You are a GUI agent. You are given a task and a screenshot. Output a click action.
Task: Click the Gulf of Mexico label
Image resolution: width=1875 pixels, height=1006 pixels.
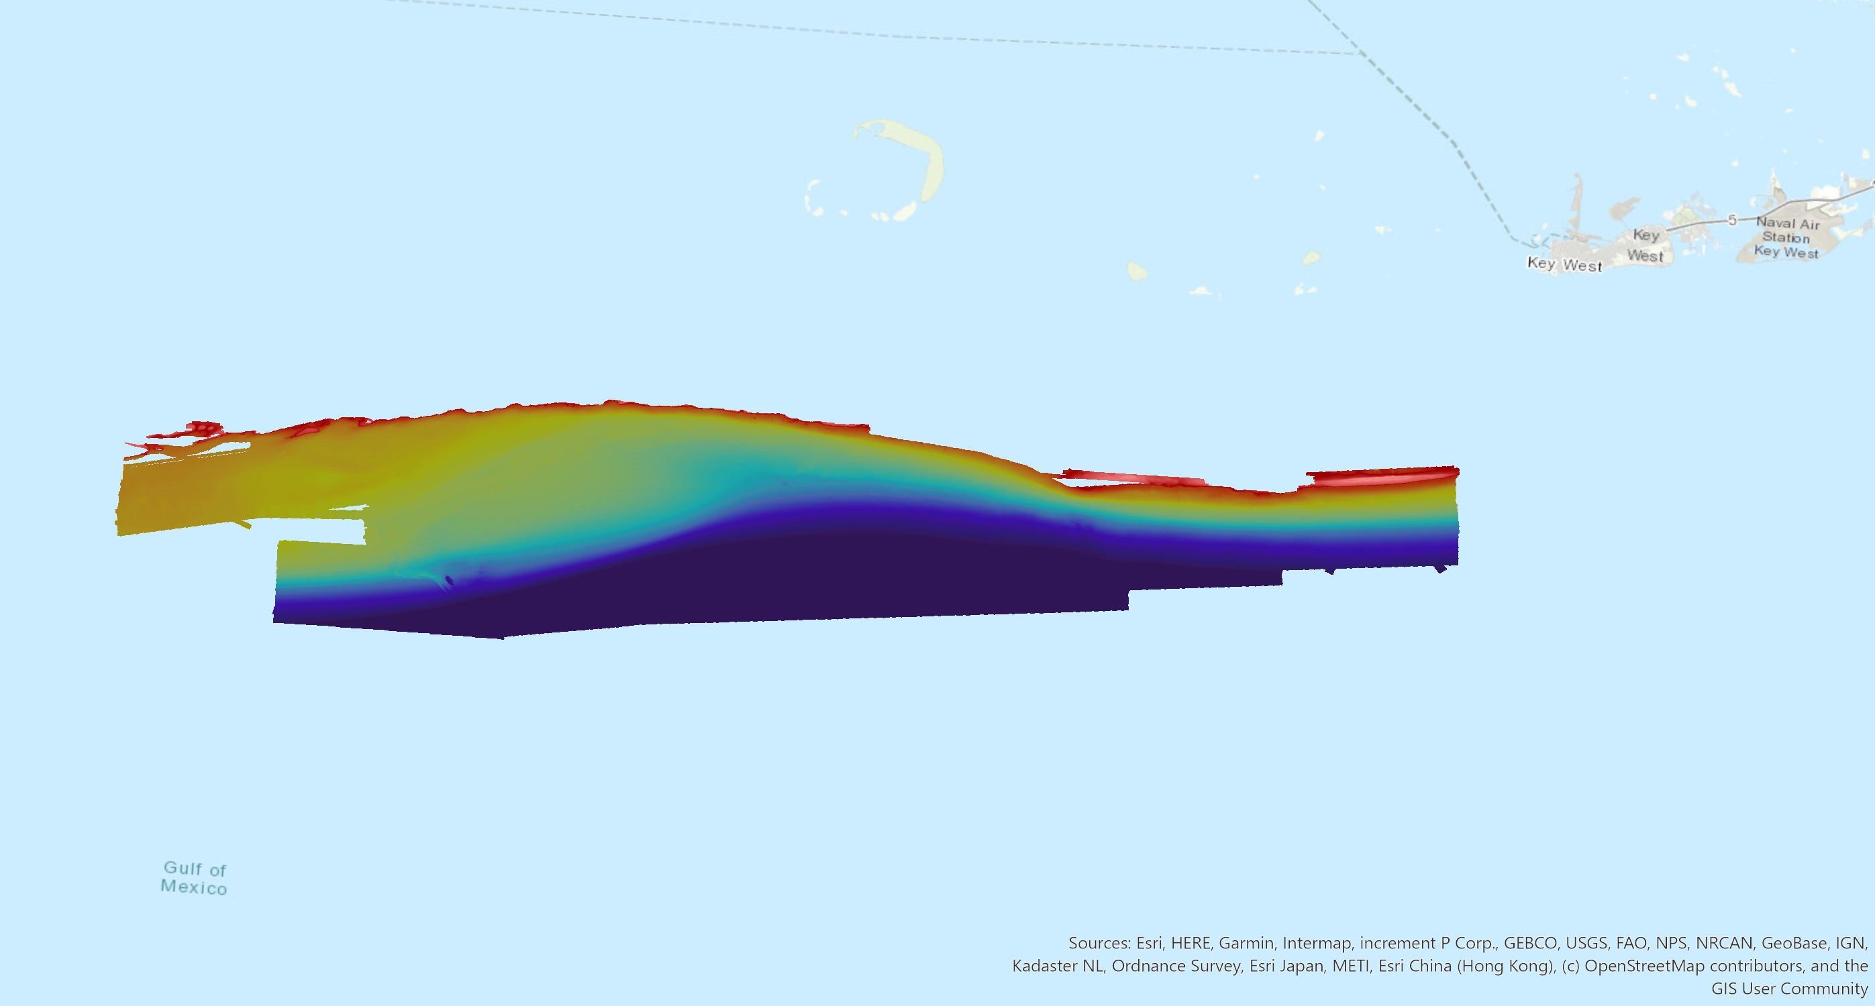click(194, 878)
